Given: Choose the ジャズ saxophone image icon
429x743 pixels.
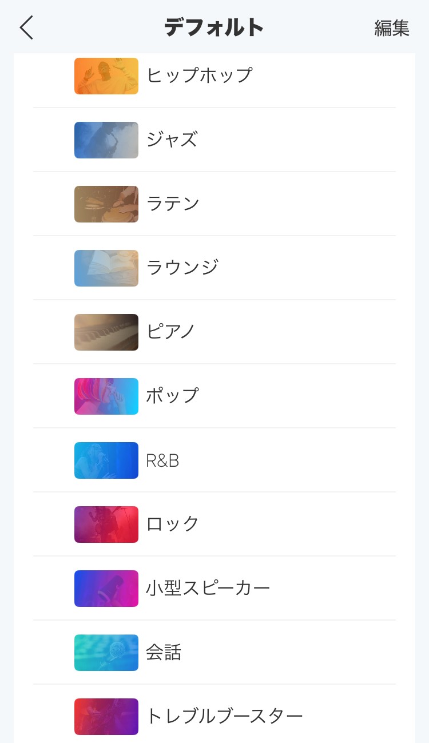Looking at the screenshot, I should 106,140.
